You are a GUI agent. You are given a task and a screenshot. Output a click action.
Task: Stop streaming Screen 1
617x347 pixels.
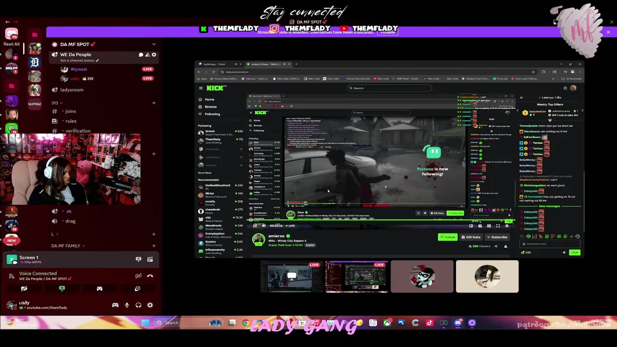tap(138, 259)
